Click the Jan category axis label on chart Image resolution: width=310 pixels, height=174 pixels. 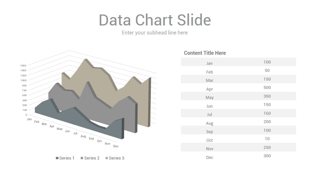(x=29, y=119)
